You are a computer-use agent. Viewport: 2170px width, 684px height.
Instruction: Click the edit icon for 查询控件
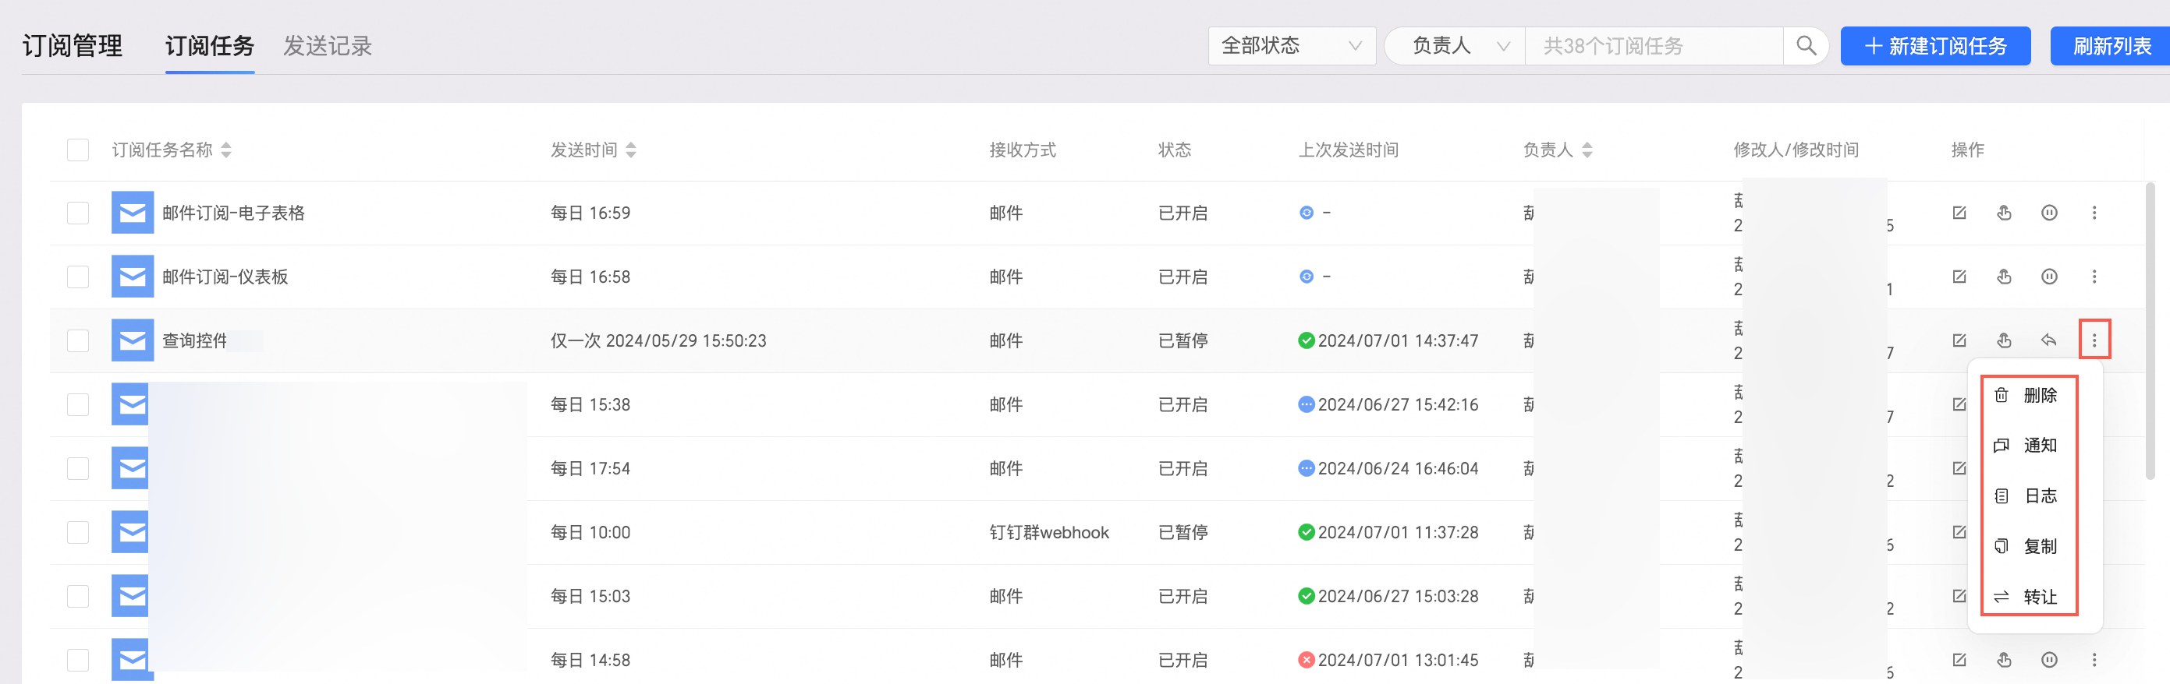[x=1959, y=340]
